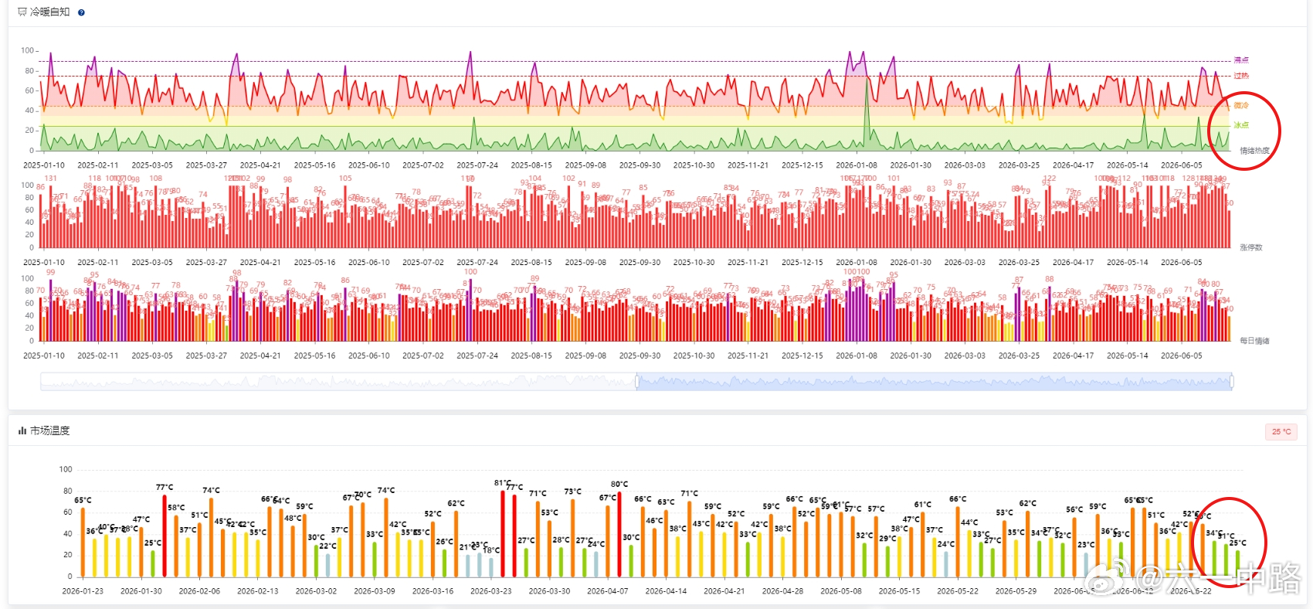Click the 2026-04-28 date axis label
Screen dimensions: 1313x609
(x=782, y=591)
